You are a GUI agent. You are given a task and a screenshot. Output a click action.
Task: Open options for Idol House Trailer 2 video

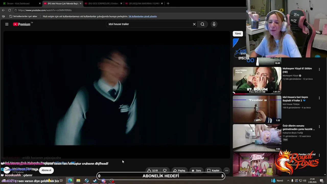(319, 98)
